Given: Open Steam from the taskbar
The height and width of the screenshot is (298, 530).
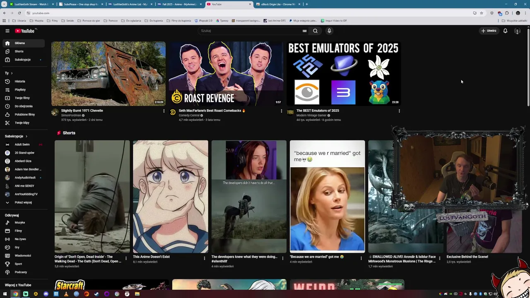Looking at the screenshot, I should point(96,294).
